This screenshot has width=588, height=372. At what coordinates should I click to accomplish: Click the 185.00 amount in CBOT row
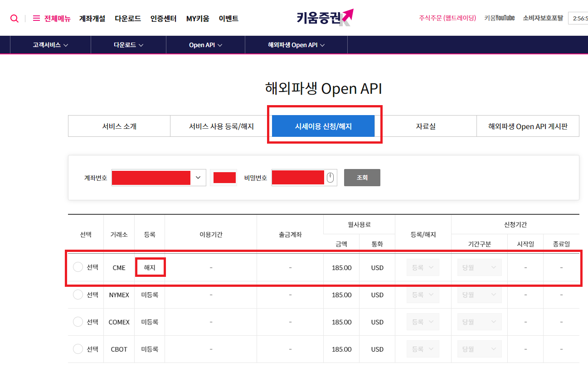(x=341, y=349)
